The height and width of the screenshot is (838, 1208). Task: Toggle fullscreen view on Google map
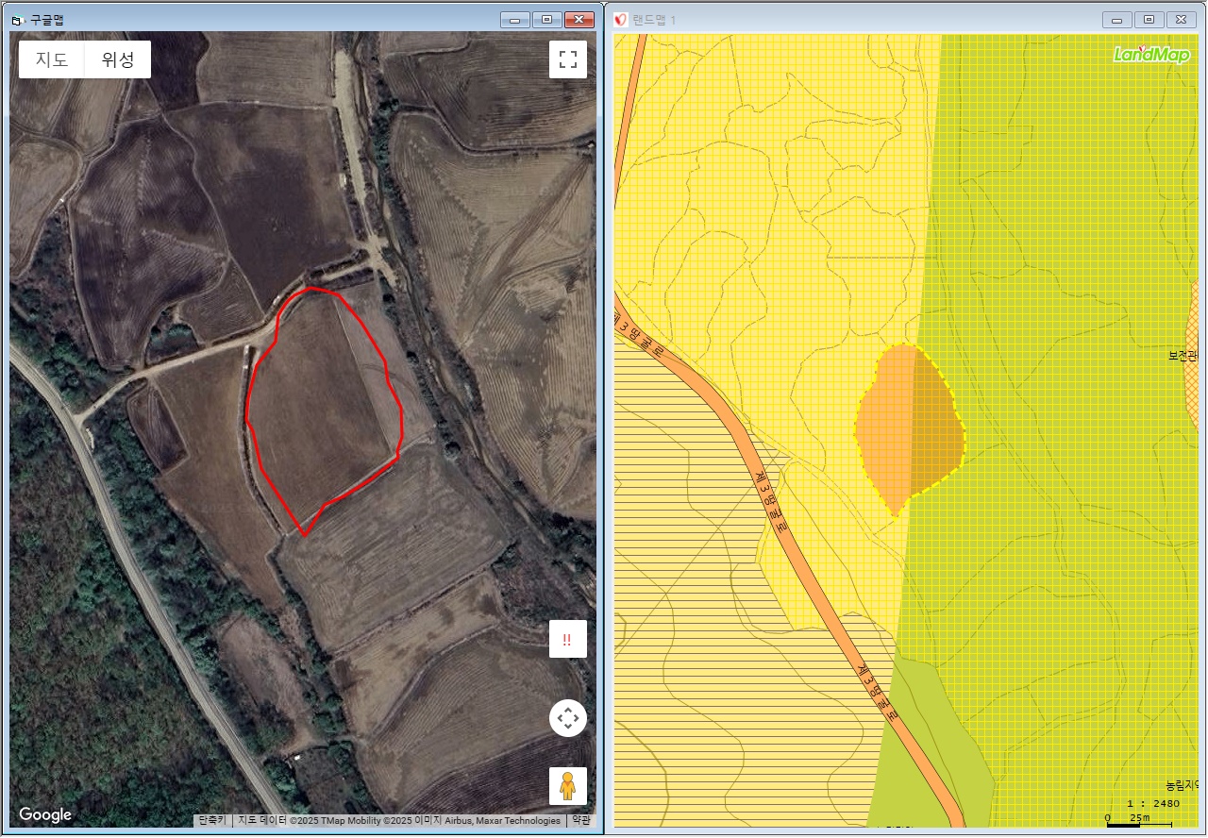(x=567, y=59)
